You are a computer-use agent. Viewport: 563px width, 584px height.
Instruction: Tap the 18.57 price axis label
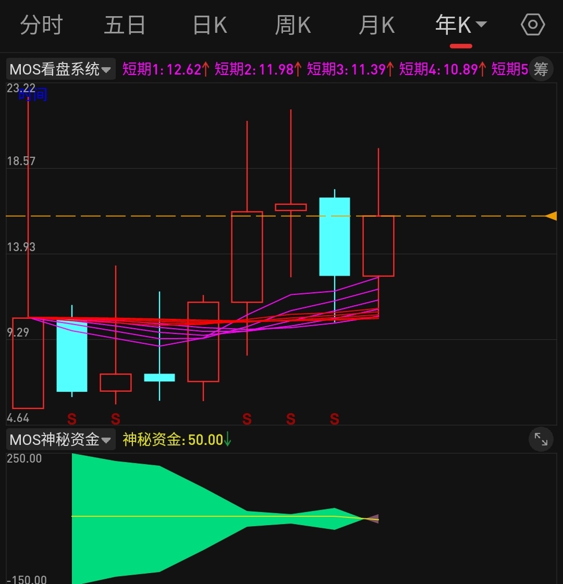(21, 161)
